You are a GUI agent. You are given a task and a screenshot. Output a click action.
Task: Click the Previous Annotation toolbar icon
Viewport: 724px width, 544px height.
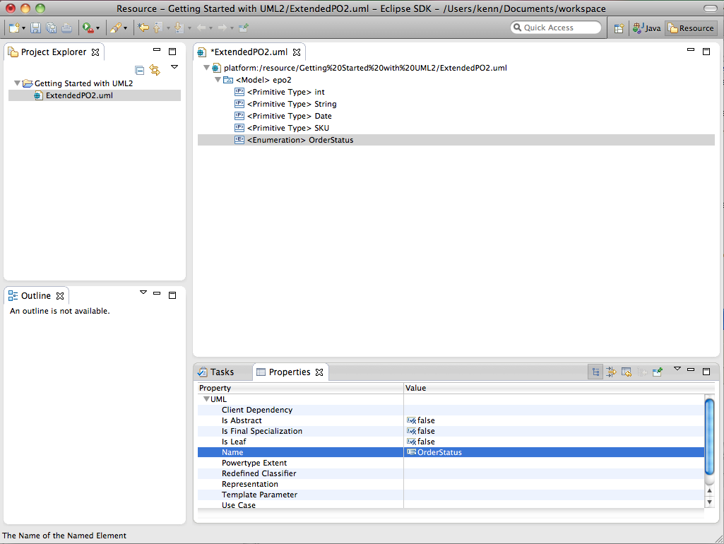pos(158,28)
